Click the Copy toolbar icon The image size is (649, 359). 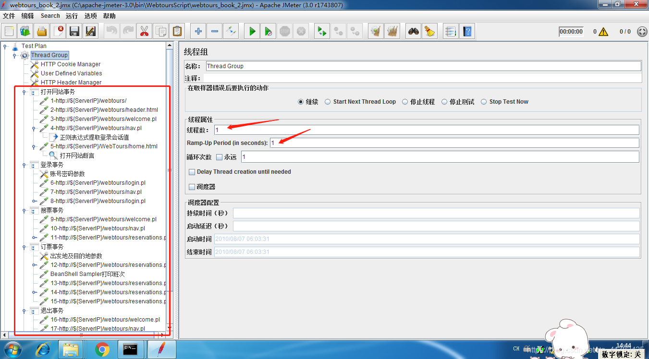tap(160, 32)
